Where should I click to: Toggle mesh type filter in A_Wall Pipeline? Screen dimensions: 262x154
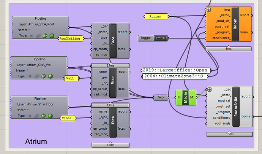pyautogui.click(x=50, y=76)
